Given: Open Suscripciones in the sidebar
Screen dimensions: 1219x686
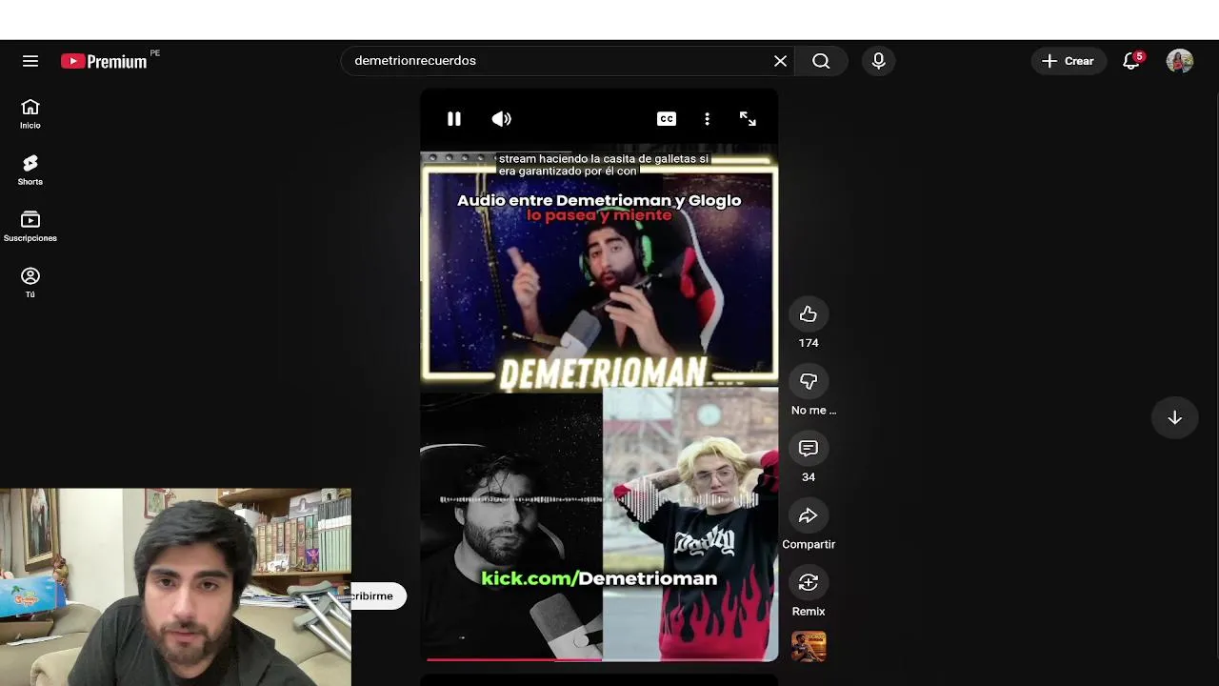Looking at the screenshot, I should pyautogui.click(x=30, y=227).
